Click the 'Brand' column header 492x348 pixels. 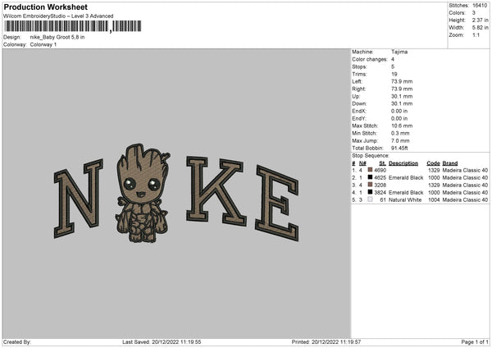(x=450, y=163)
